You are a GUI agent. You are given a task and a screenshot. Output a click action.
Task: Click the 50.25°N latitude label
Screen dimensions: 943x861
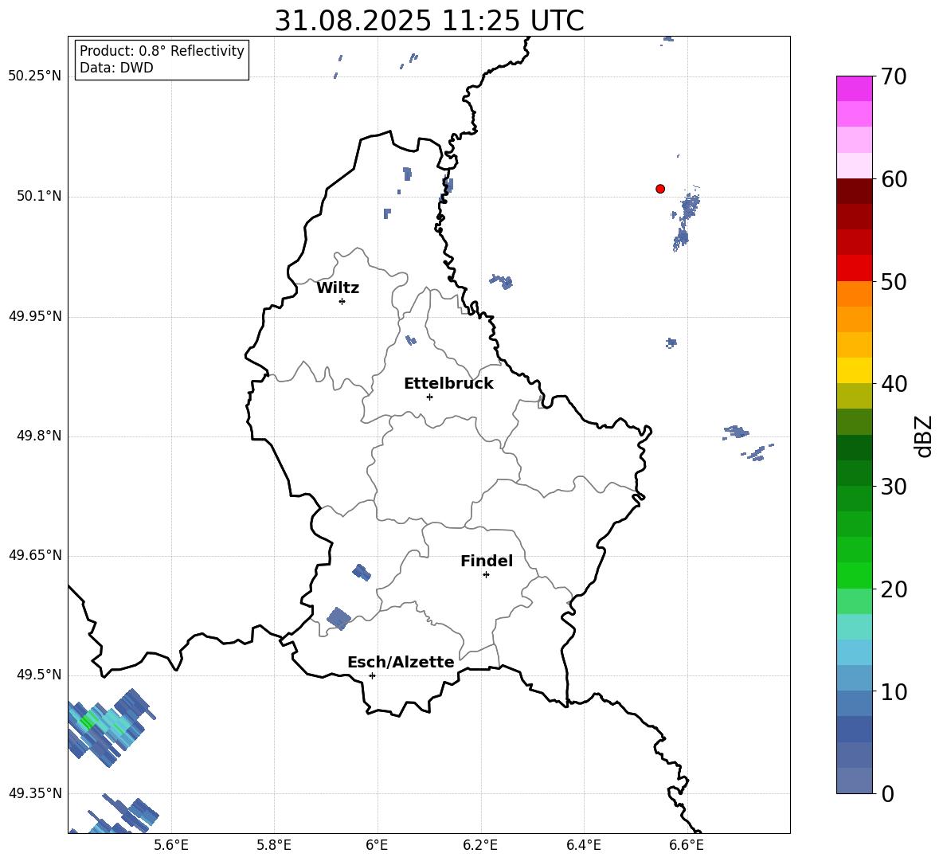click(35, 76)
